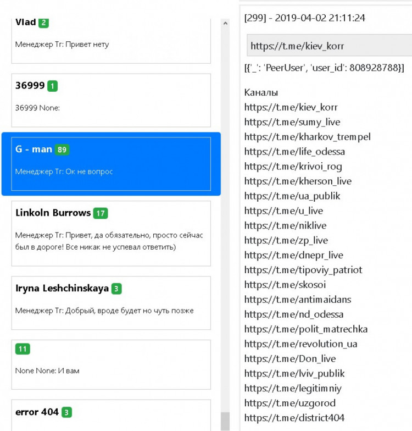Click unread badge 17 on Linkoln Burrows
Image resolution: width=412 pixels, height=431 pixels.
(100, 213)
